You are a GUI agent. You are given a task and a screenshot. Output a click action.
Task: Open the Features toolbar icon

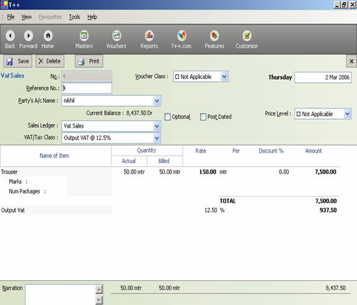pos(214,35)
